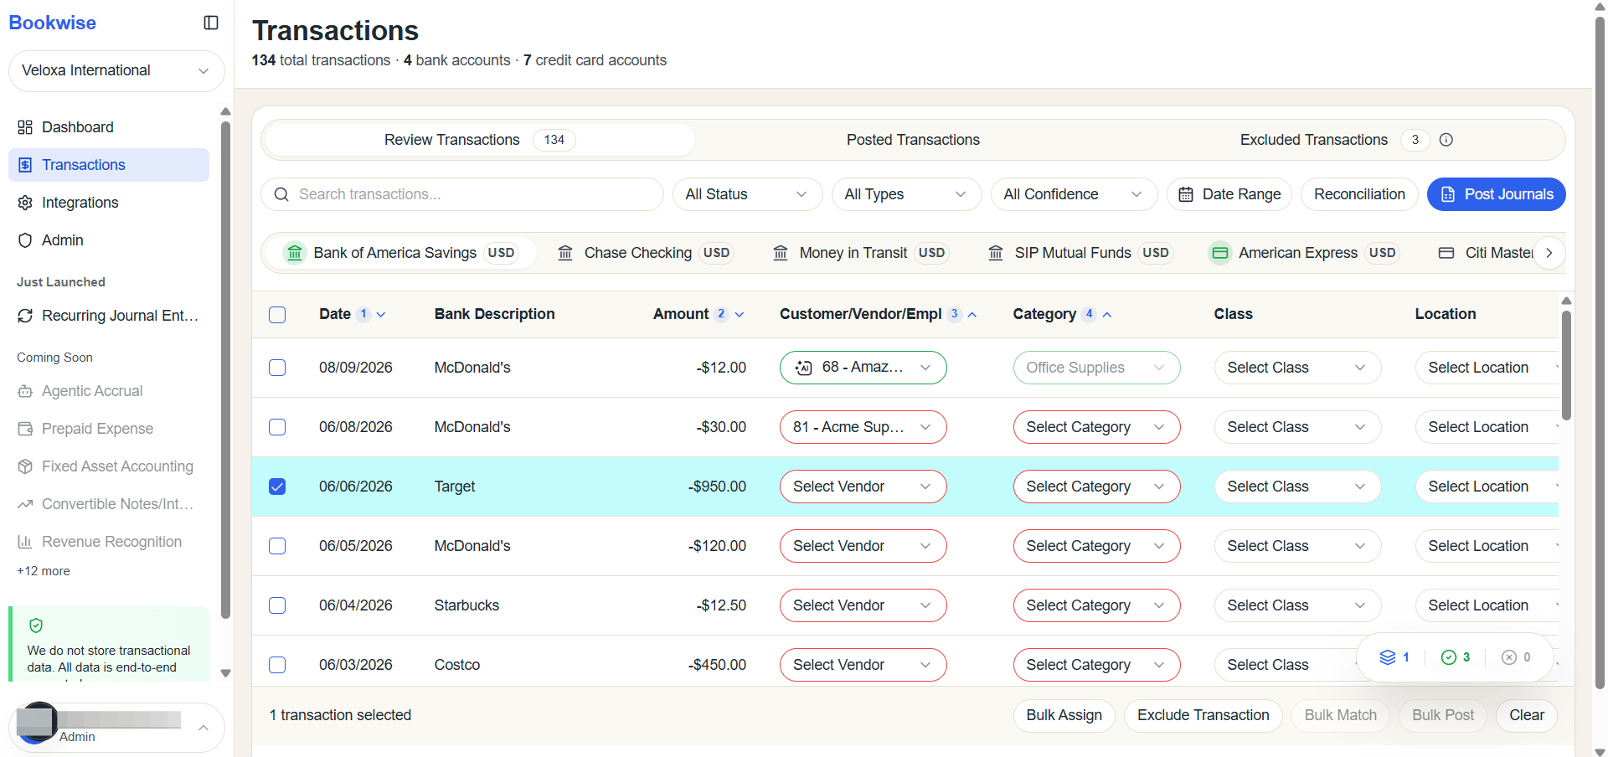Open Recurring Journal Entries item
This screenshot has width=1608, height=757.
click(109, 316)
